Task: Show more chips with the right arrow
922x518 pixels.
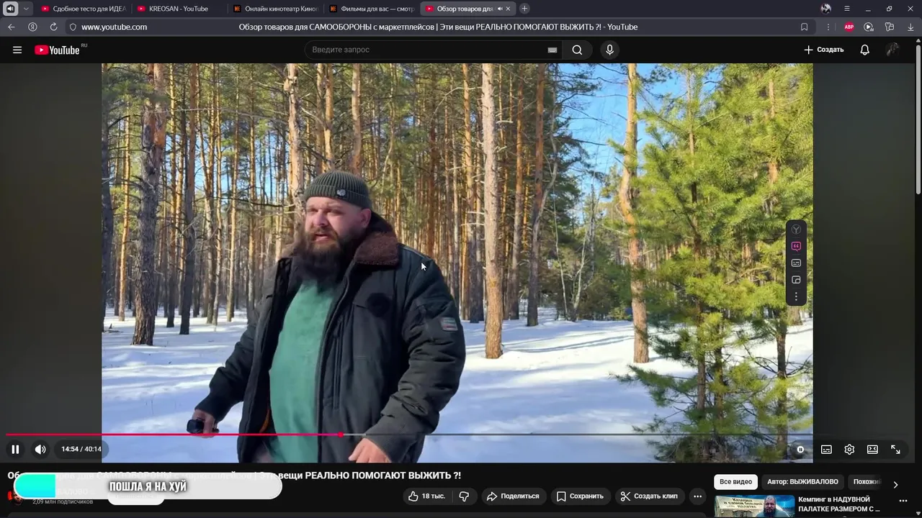Action: pos(895,484)
